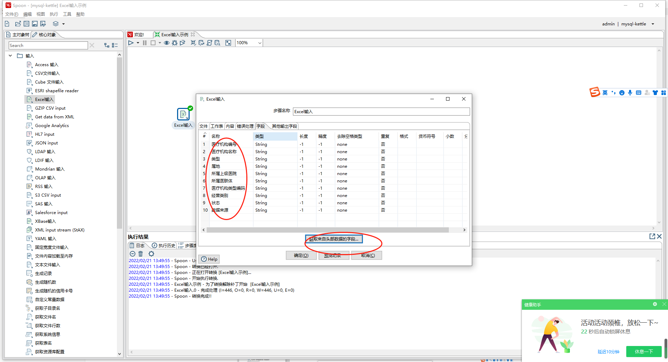Click the Pause transformation icon
Viewport: 668px width, 362px height.
tap(145, 43)
